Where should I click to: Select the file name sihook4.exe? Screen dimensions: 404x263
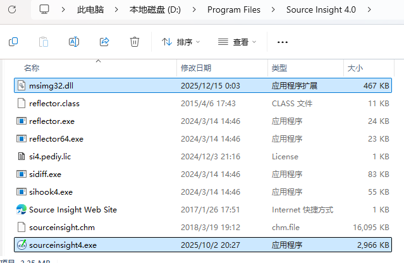click(x=51, y=192)
